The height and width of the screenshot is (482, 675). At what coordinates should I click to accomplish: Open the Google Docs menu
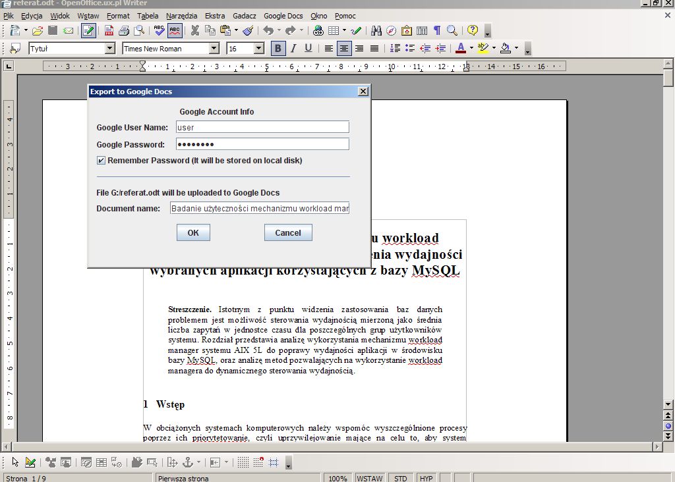(283, 16)
